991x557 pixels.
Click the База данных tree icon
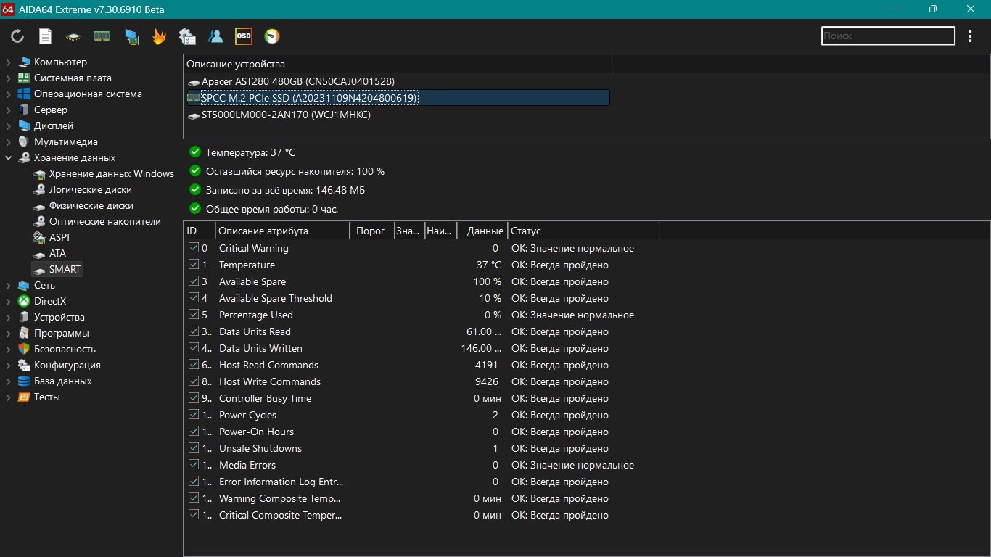click(x=24, y=381)
